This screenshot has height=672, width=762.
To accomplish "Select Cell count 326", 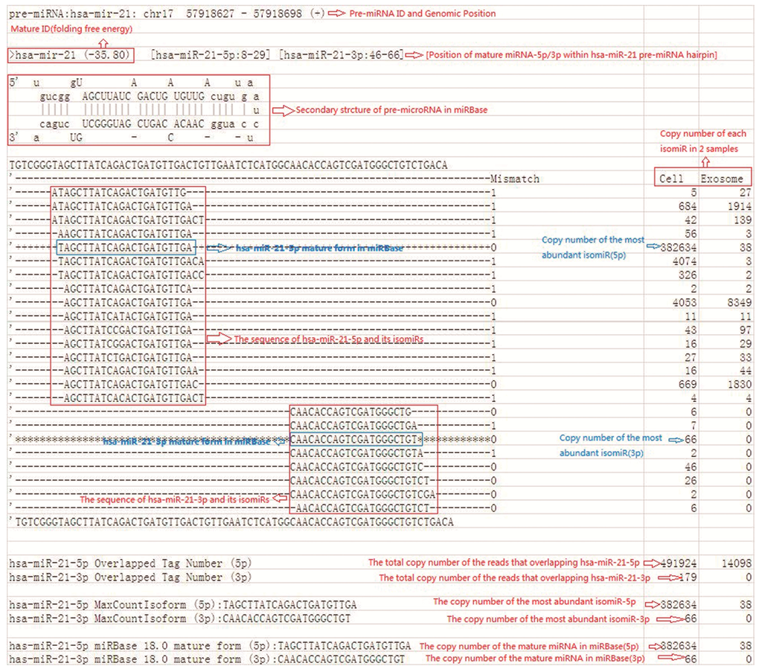I will [x=687, y=275].
